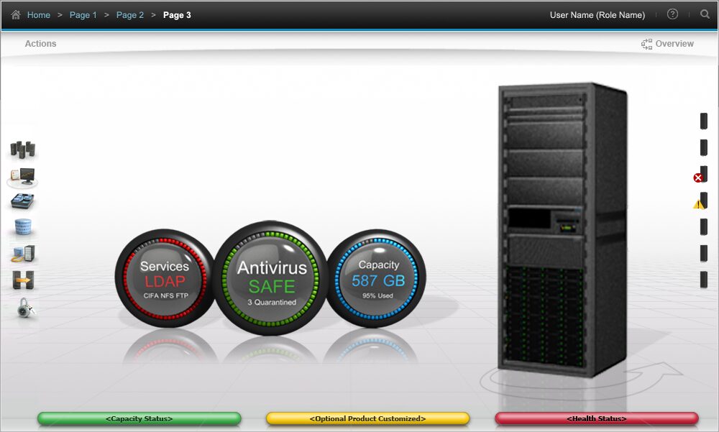Go to Page 2 in breadcrumb
This screenshot has height=432, width=719.
coord(130,15)
